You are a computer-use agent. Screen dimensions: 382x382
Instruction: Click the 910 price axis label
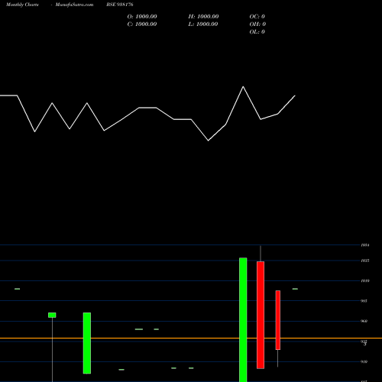click(x=364, y=361)
